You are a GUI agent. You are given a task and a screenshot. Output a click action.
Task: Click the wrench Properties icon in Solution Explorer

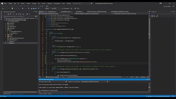[x=27, y=14]
